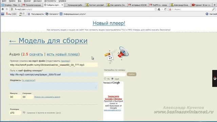Focus the Размеры width field with 470
Image resolution: width=217 pixels, height=122 pixels.
click(15, 113)
